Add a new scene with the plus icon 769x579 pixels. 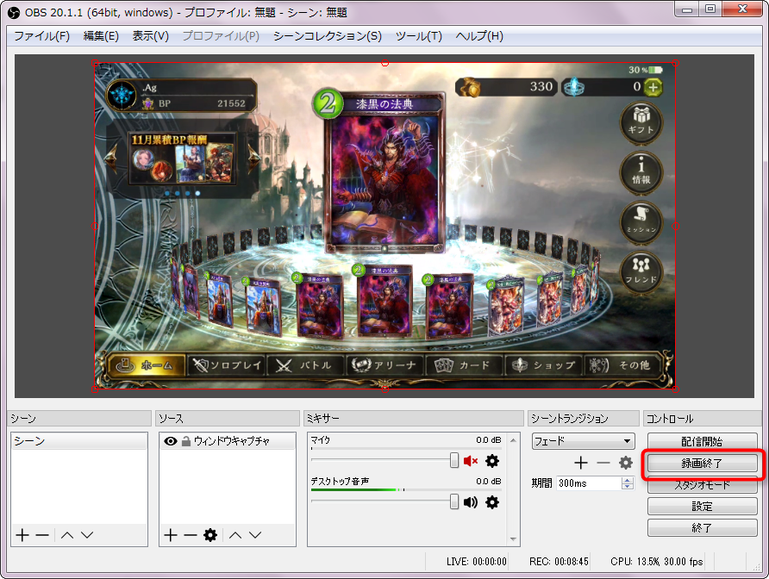pyautogui.click(x=22, y=535)
